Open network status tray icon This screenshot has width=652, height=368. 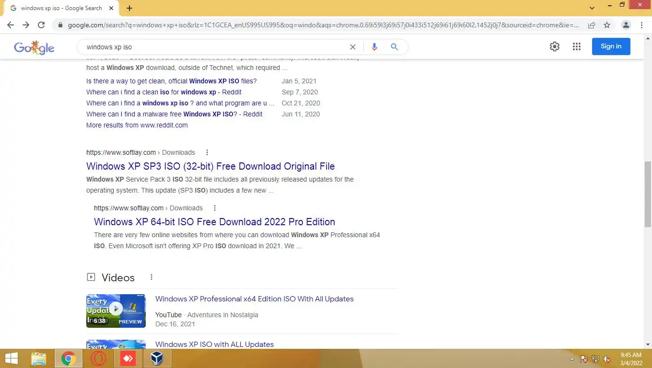[x=595, y=359]
